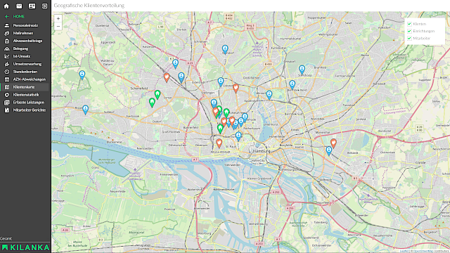Zoom in the map with plus
This screenshot has height=253, width=450.
(58, 19)
